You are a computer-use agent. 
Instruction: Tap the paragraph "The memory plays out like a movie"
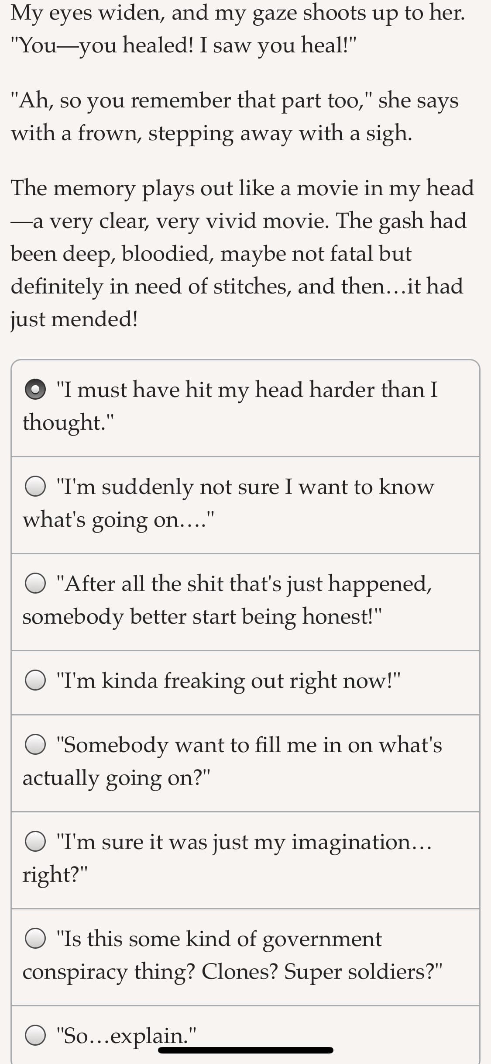click(x=242, y=253)
